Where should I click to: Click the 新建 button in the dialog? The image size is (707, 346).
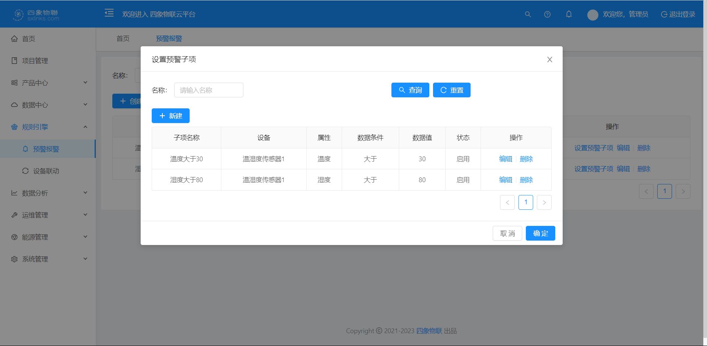point(170,116)
